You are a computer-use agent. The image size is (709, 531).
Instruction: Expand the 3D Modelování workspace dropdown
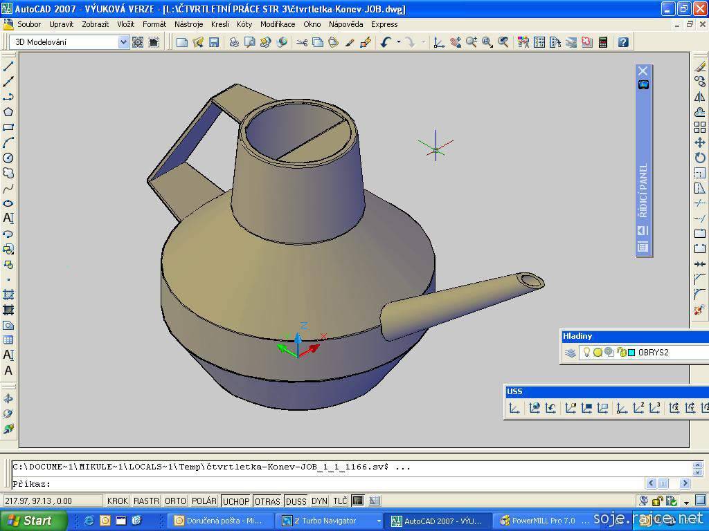pyautogui.click(x=123, y=42)
